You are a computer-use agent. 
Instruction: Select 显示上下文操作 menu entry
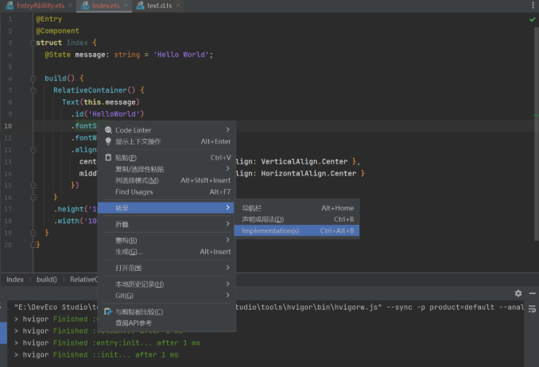point(167,141)
